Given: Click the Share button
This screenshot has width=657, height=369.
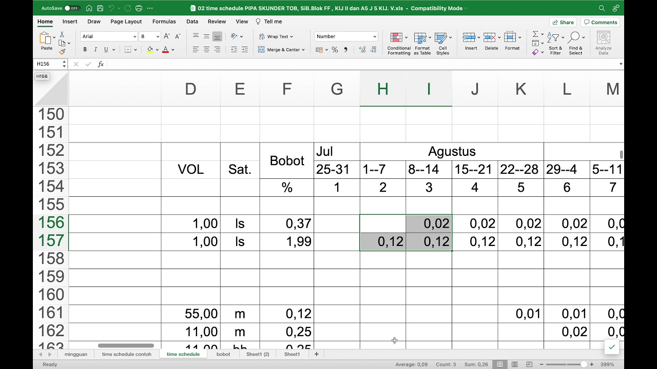Looking at the screenshot, I should point(563,22).
